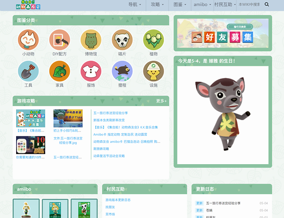Open the 小动物 cat category icon
The image size is (284, 218).
(x=28, y=40)
